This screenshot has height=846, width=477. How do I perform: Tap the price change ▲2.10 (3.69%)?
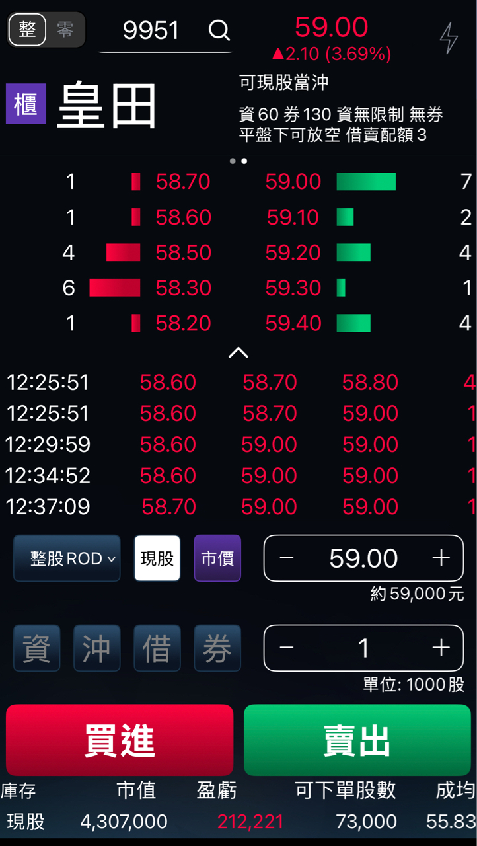coord(332,54)
